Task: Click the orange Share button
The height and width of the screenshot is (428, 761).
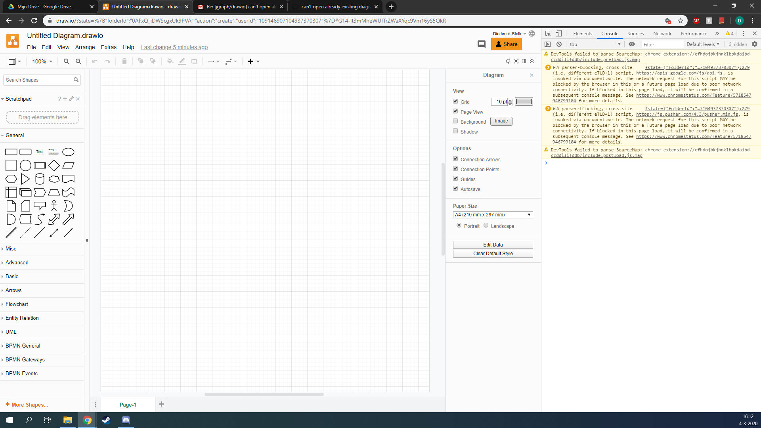Action: [506, 44]
